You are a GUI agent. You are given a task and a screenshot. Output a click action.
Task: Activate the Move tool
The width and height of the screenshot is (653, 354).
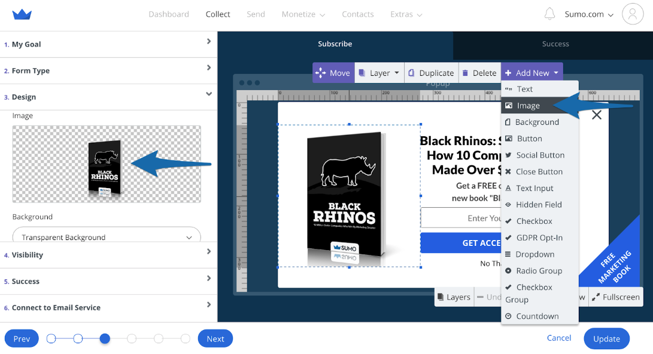point(333,73)
